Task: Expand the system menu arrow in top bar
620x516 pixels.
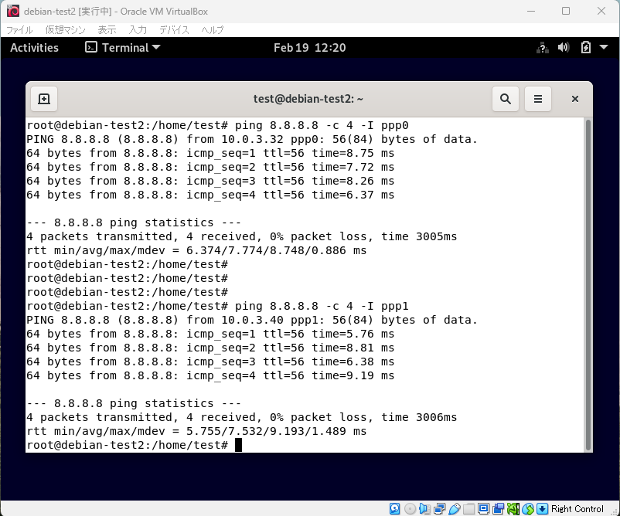Action: (x=604, y=47)
